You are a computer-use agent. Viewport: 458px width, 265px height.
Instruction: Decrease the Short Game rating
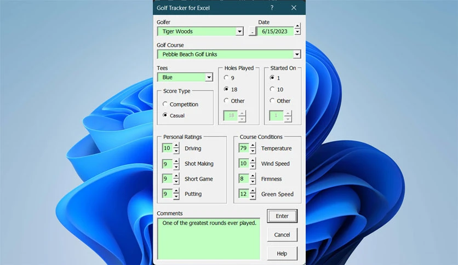click(176, 182)
